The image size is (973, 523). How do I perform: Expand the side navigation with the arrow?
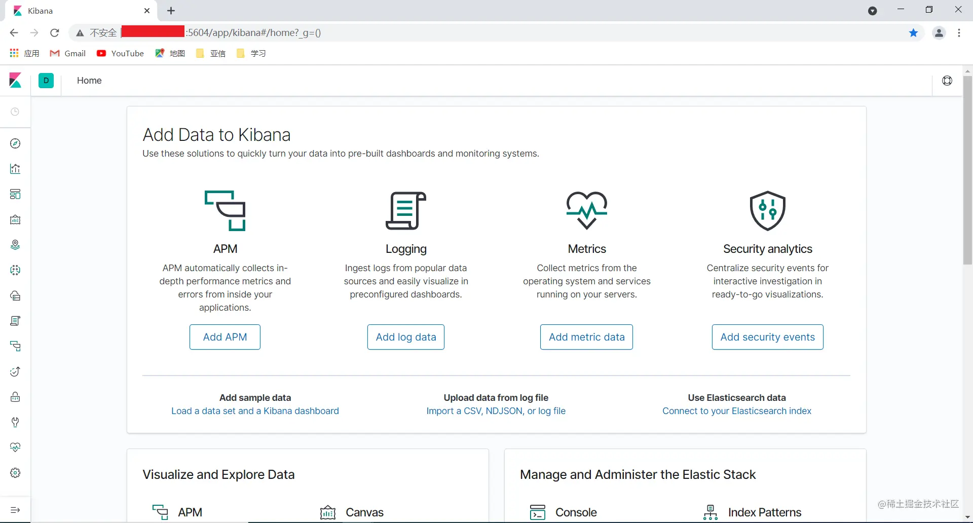[x=15, y=510]
